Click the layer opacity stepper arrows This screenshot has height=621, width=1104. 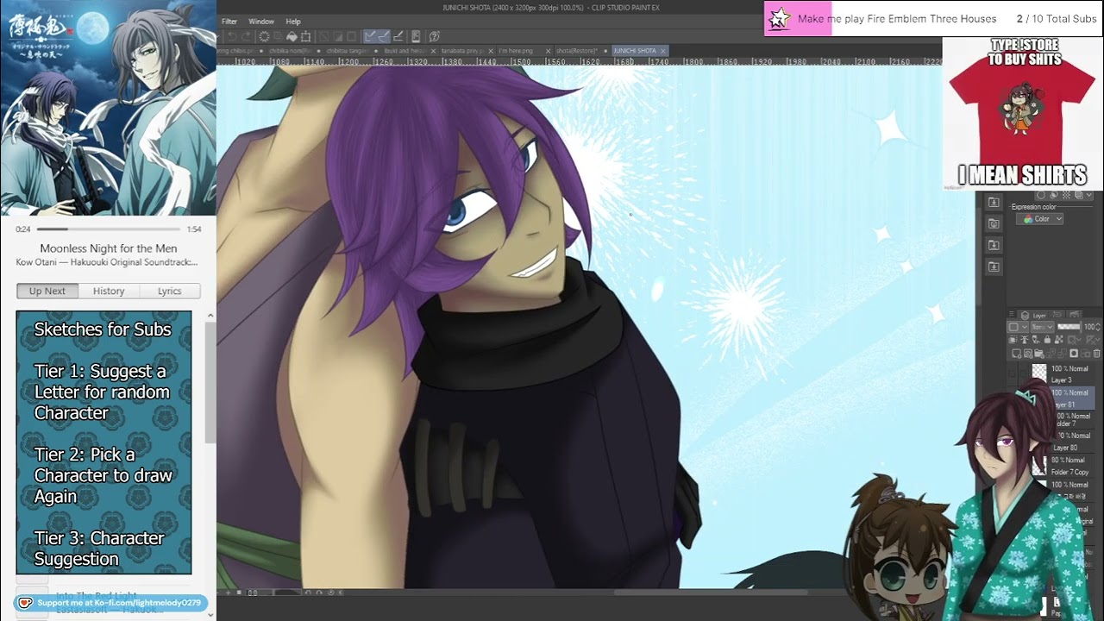[x=1098, y=328]
